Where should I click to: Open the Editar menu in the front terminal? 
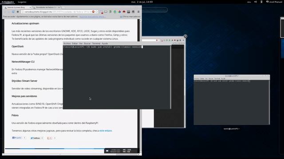point(75,43)
